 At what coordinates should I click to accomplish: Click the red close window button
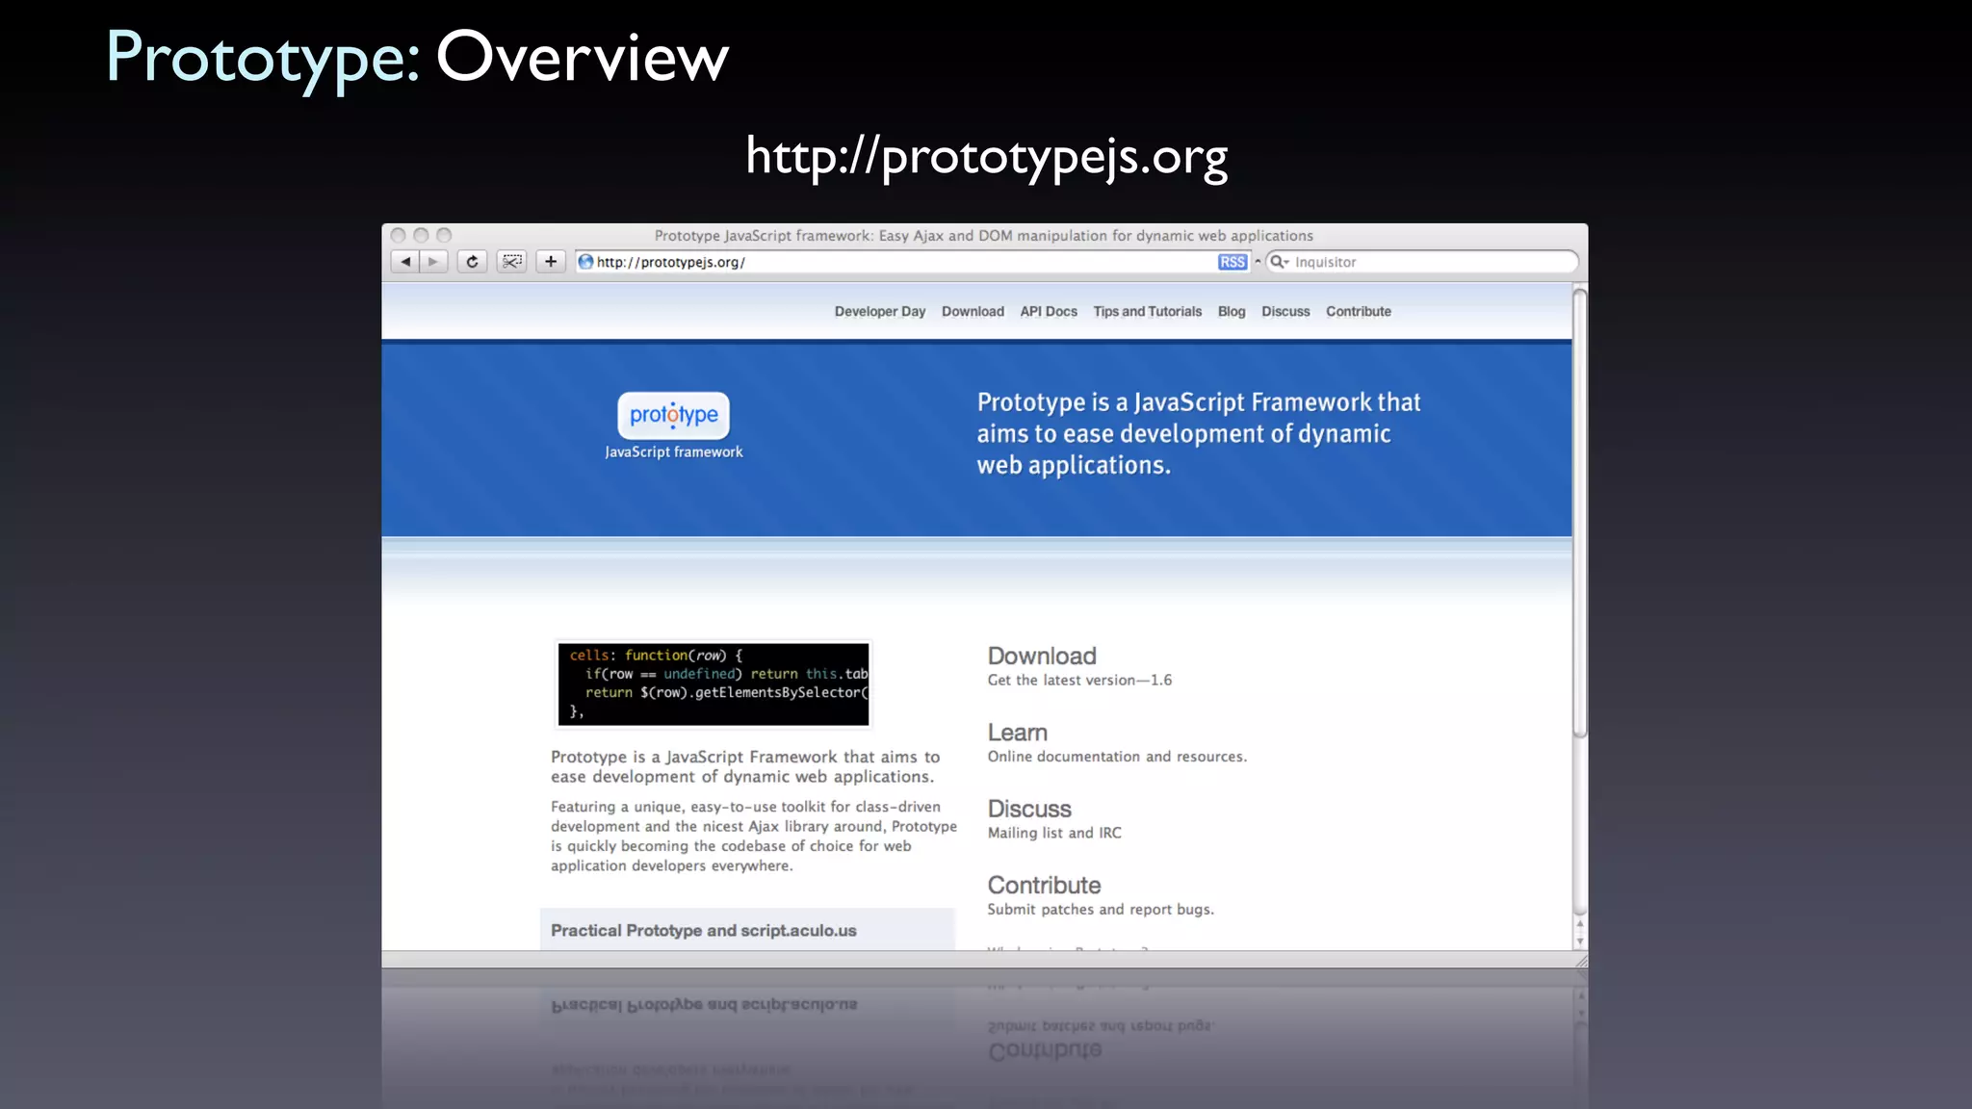(398, 235)
